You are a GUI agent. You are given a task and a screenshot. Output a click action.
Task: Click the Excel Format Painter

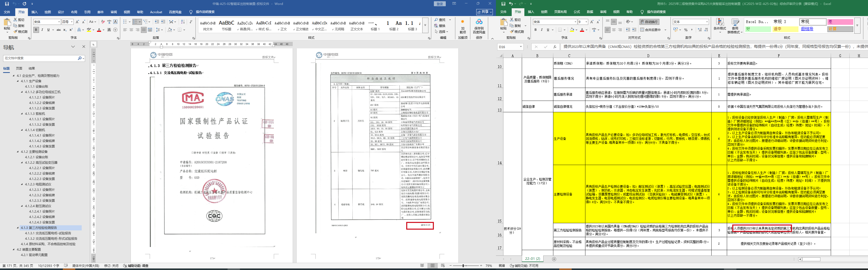(x=517, y=32)
